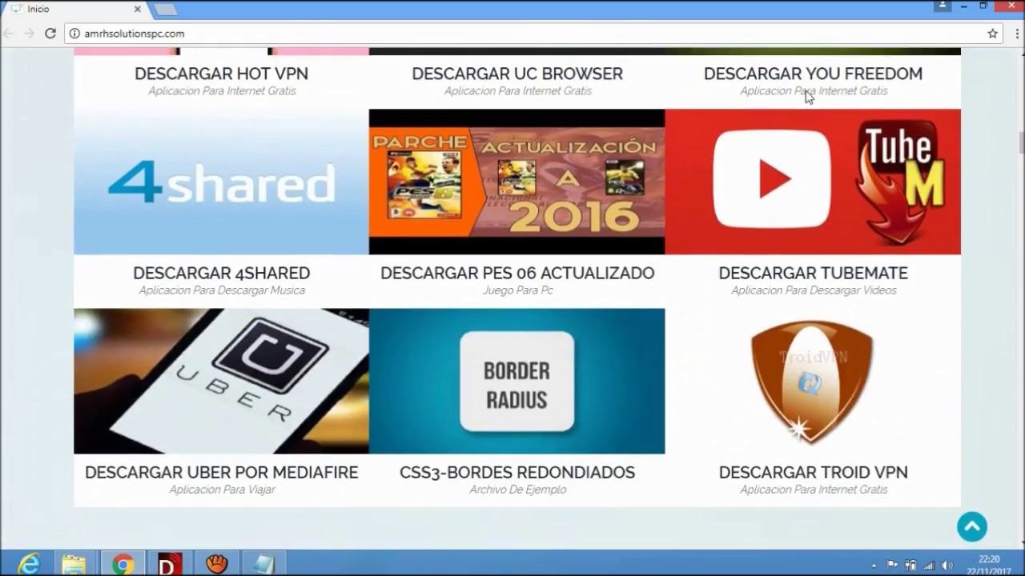Open the 4shared thumbnail image
This screenshot has height=576, width=1025.
(x=221, y=182)
